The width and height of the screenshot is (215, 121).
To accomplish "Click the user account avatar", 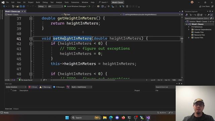I will click(192, 2).
